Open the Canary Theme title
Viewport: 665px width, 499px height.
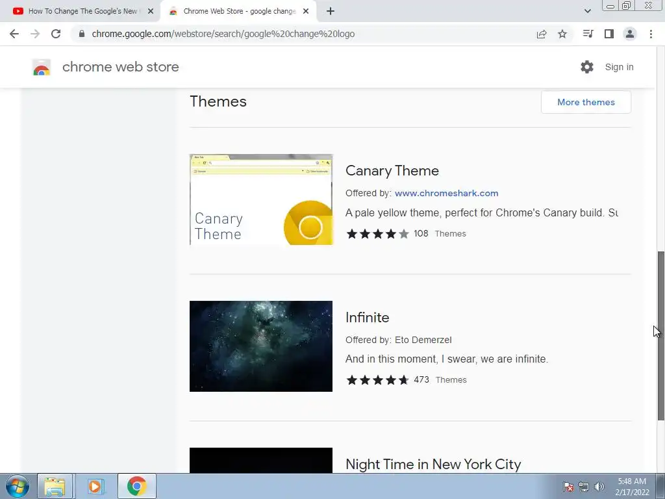tap(392, 171)
